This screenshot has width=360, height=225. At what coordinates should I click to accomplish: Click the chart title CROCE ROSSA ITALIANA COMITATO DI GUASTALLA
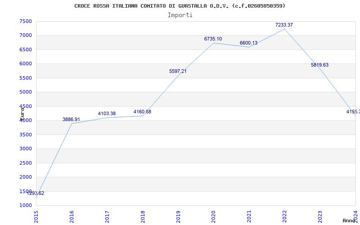pyautogui.click(x=180, y=6)
